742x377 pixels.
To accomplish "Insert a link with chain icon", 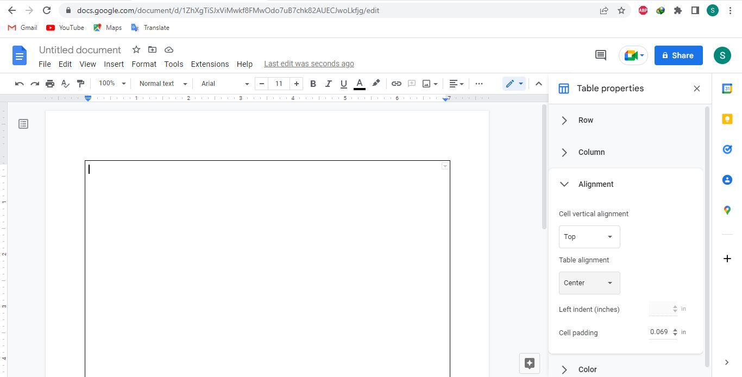I will click(x=397, y=84).
